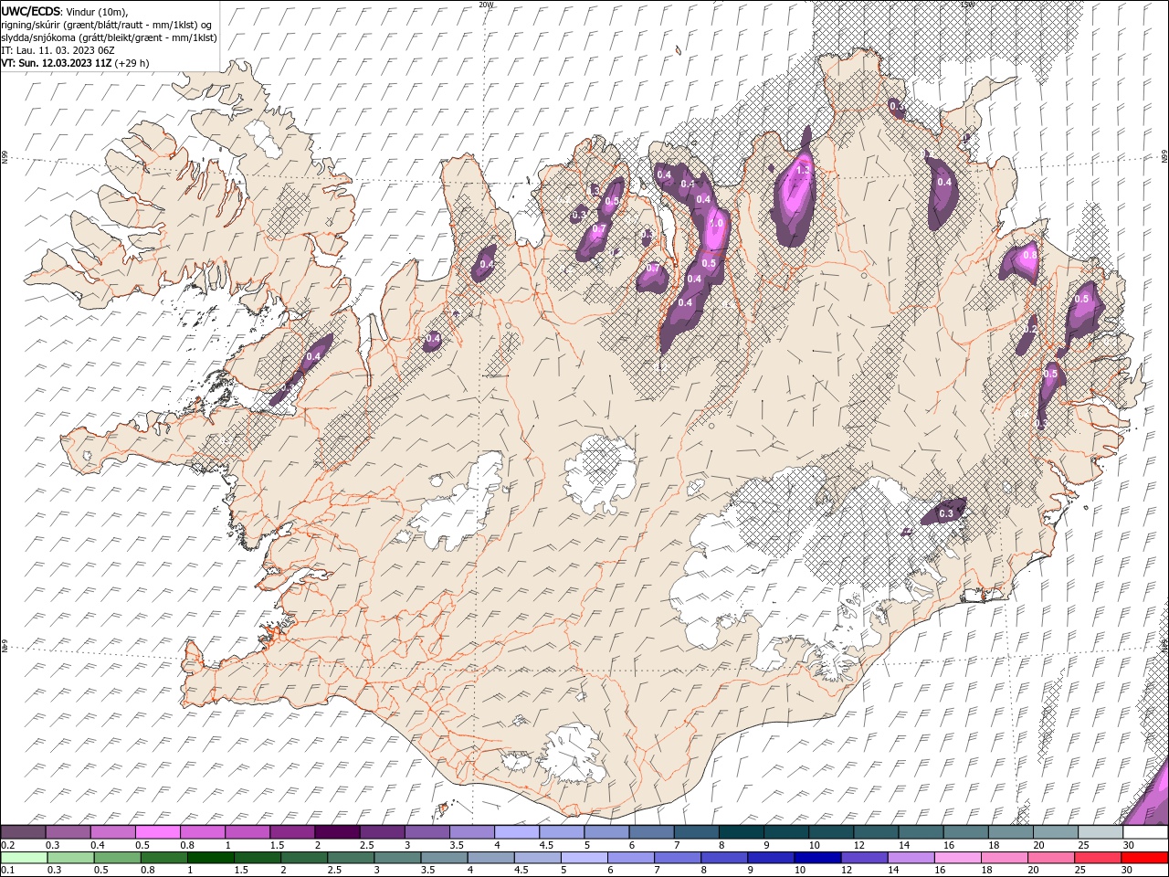1169x877 pixels.
Task: Click the '0.2' precipitation value on the map
Action: pyautogui.click(x=1030, y=329)
